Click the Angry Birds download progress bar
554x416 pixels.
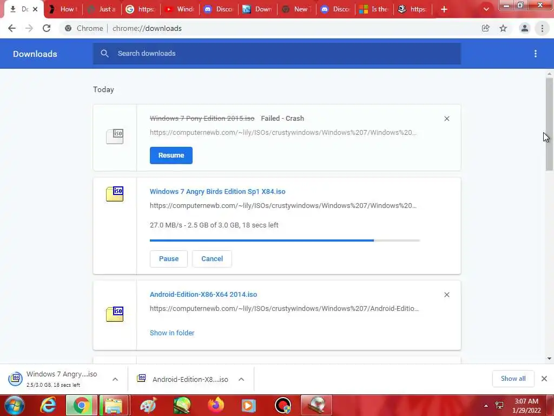(285, 240)
